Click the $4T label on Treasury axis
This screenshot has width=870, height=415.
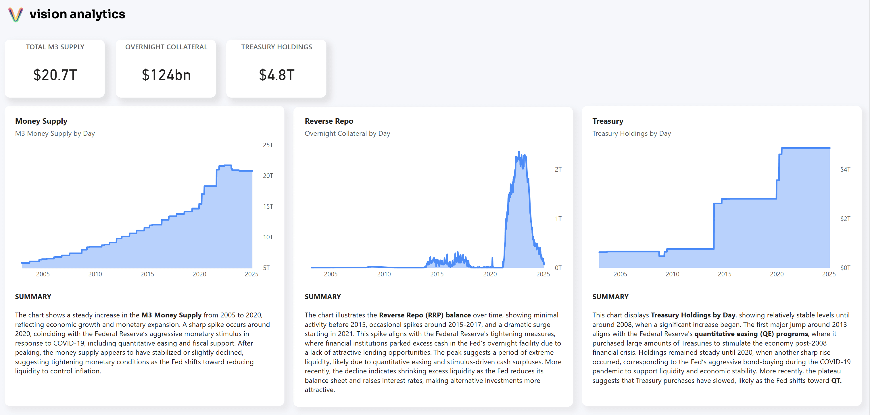pyautogui.click(x=845, y=169)
